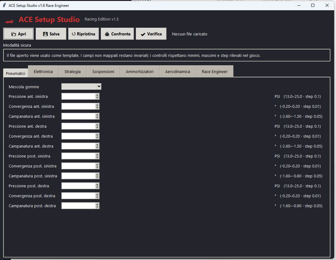Click the range hint for Campanatura post. destra
Image resolution: width=336 pixels, height=260 pixels.
(x=298, y=206)
